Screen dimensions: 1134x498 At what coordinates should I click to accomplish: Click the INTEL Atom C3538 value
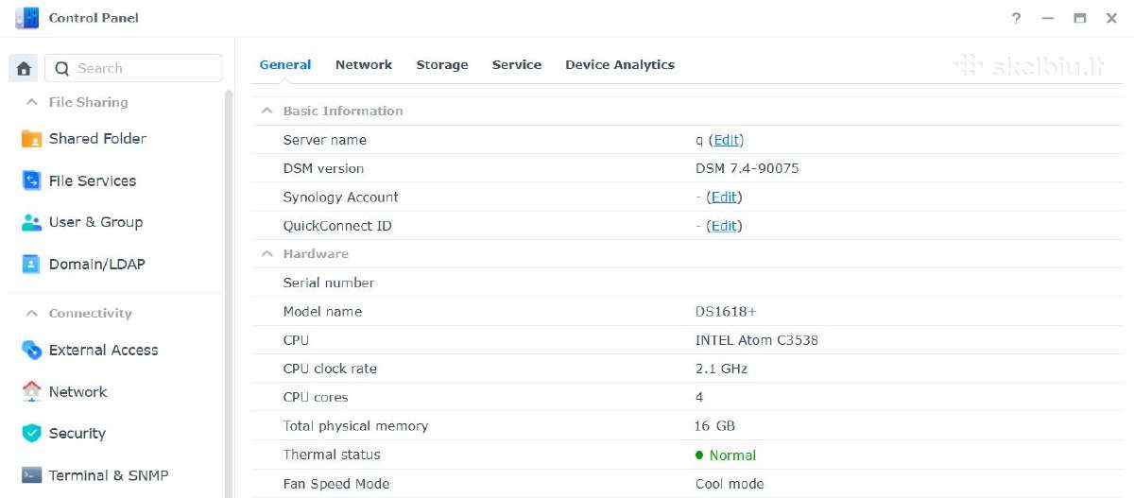757,340
